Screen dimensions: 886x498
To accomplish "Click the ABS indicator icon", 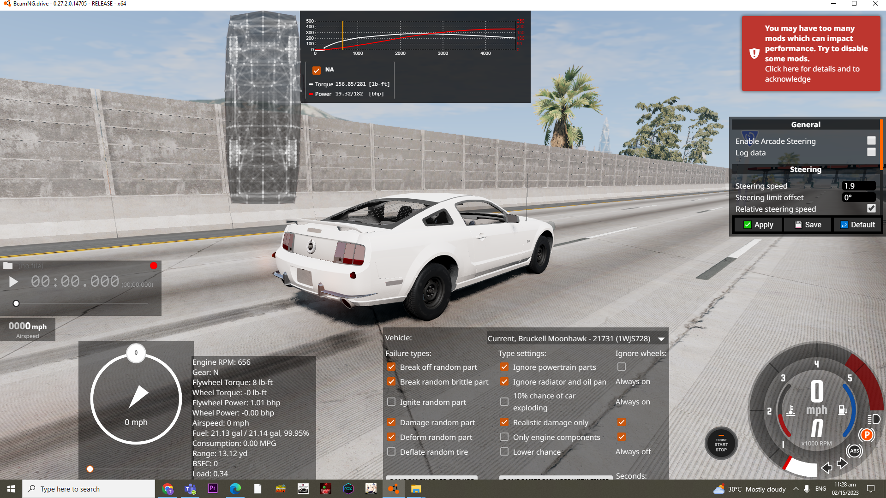I will point(854,451).
